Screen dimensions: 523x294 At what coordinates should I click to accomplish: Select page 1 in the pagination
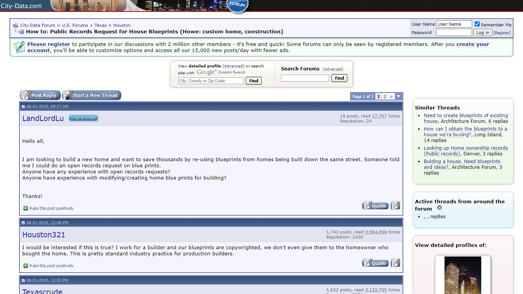click(x=379, y=96)
